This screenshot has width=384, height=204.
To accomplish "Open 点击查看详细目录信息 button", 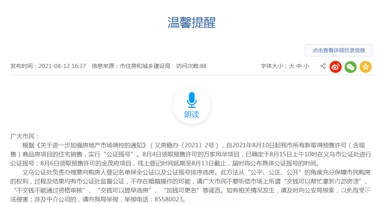I will [x=339, y=50].
